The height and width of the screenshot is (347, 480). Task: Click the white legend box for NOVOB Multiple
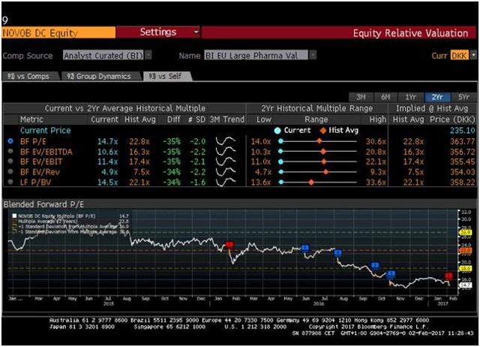tap(14, 216)
